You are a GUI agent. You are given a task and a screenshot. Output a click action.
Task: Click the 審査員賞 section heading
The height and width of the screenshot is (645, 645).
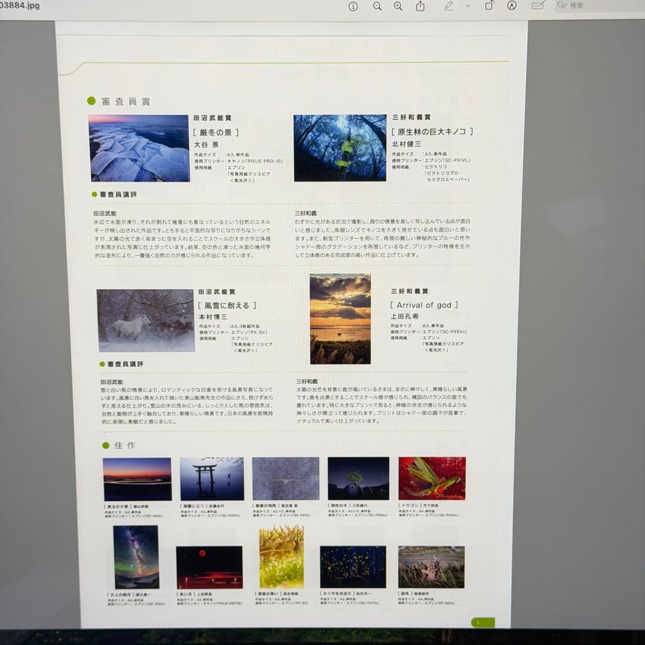point(125,102)
